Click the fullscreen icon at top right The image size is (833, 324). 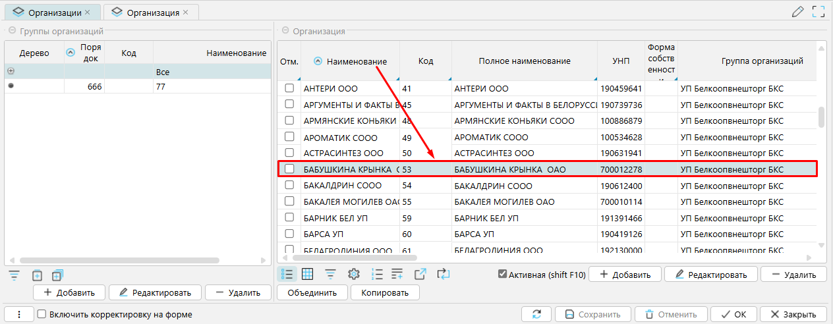819,11
